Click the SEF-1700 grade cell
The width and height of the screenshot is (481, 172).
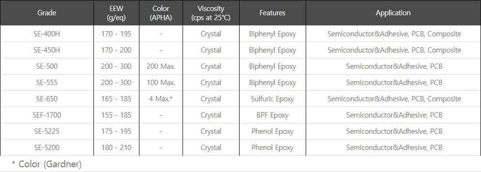click(x=46, y=115)
